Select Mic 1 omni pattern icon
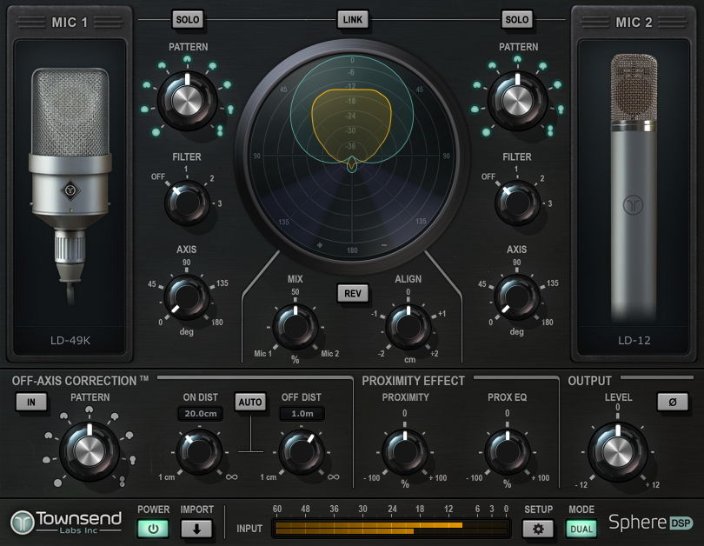The width and height of the screenshot is (704, 546). click(x=156, y=132)
